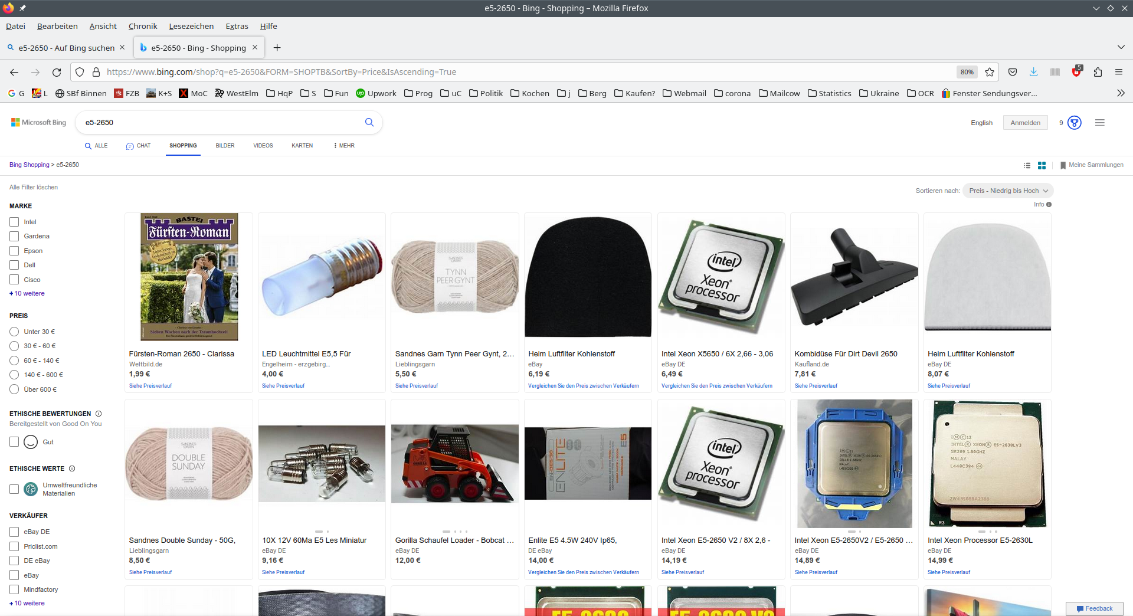
Task: Reset the 80% page zoom indicator
Action: 967,72
